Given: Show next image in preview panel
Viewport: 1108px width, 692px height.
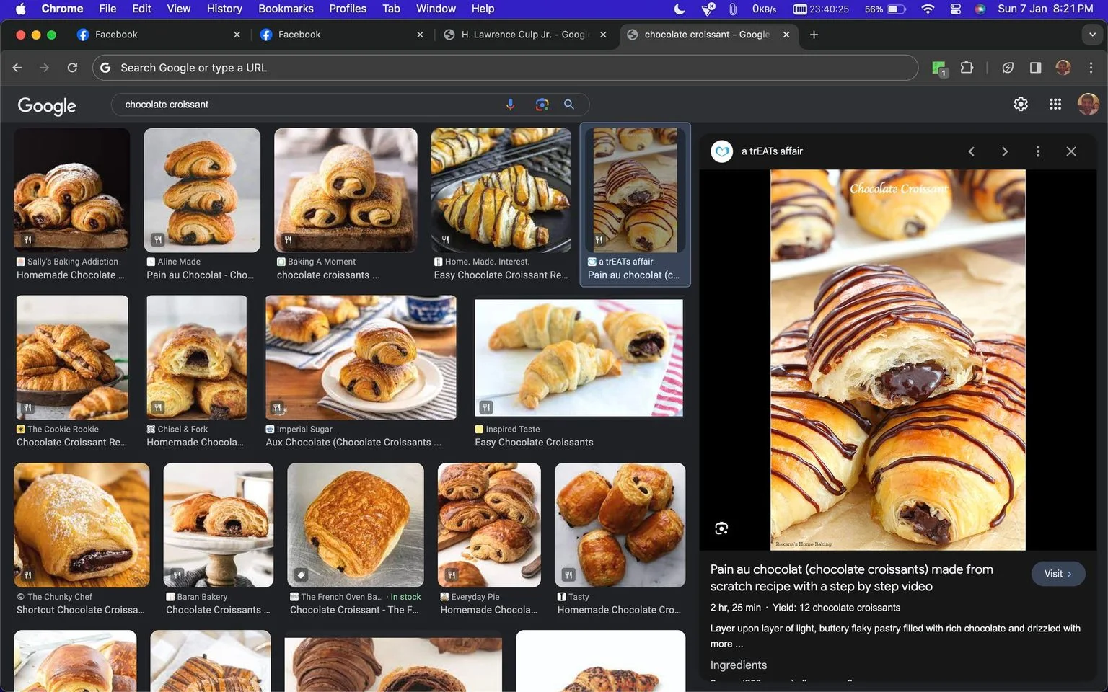Looking at the screenshot, I should tap(1005, 151).
